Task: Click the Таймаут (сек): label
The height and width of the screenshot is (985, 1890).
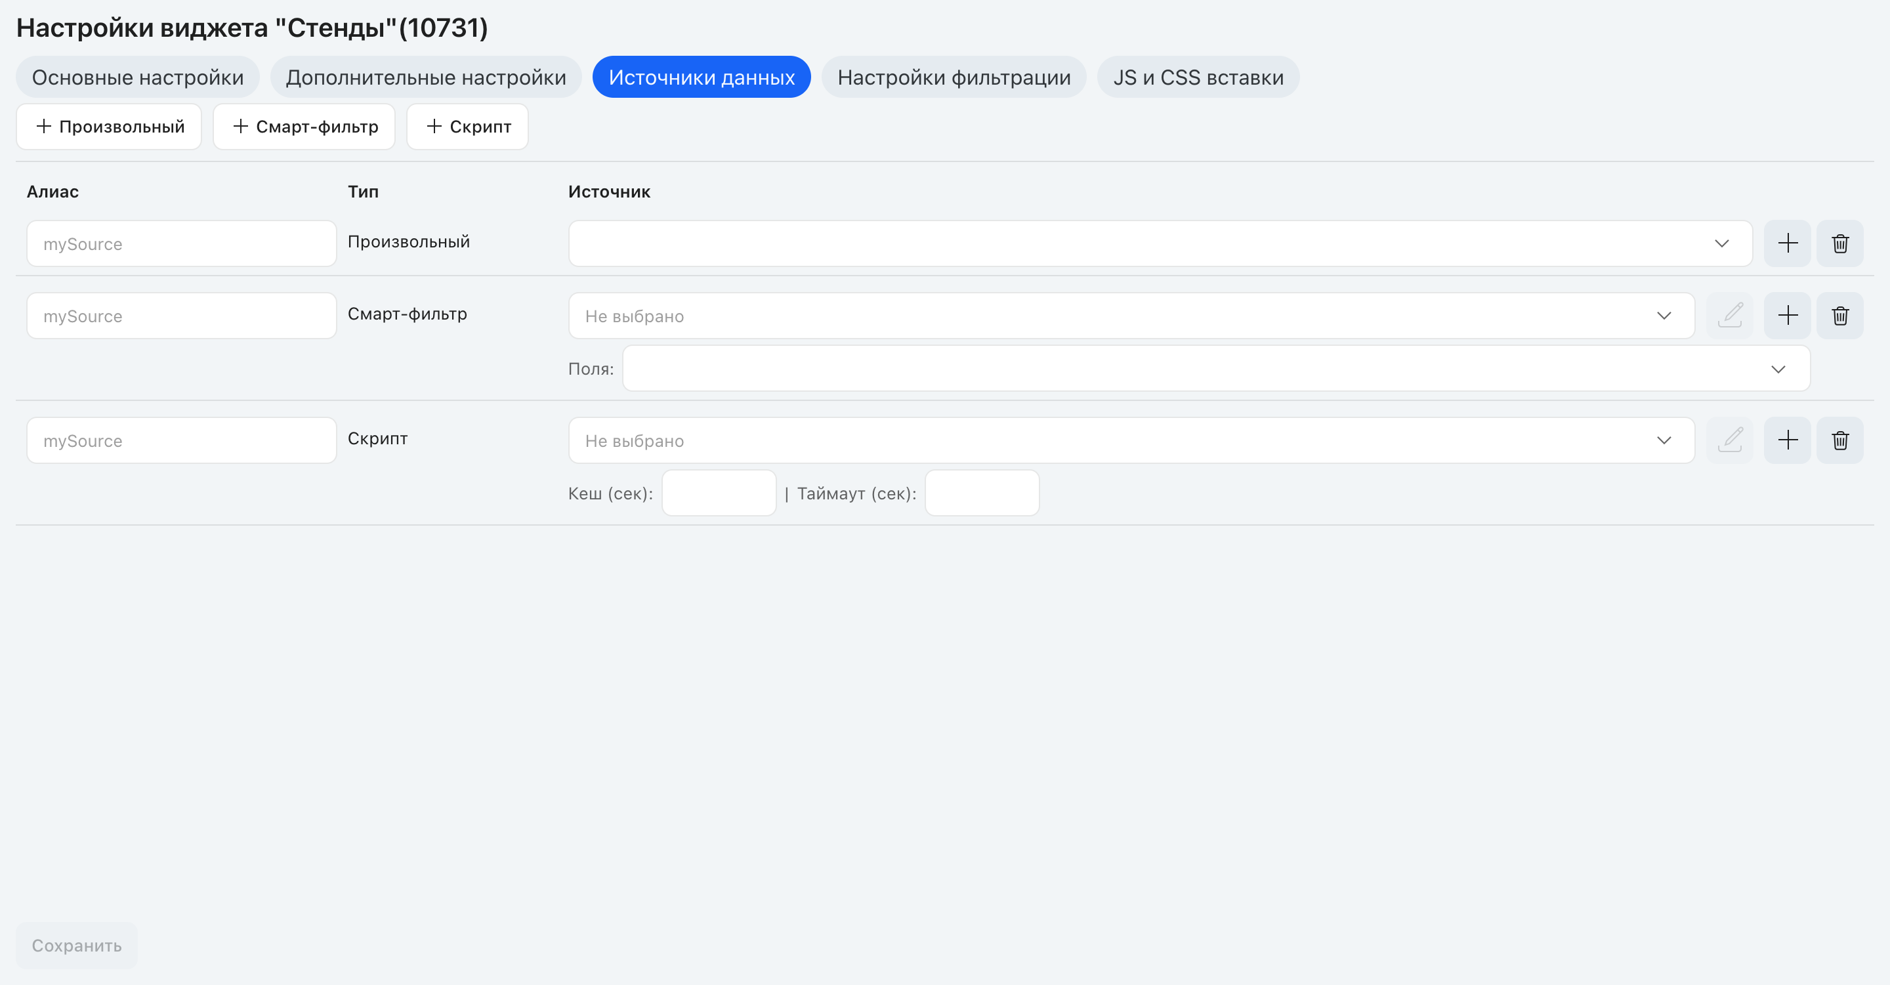Action: [857, 493]
